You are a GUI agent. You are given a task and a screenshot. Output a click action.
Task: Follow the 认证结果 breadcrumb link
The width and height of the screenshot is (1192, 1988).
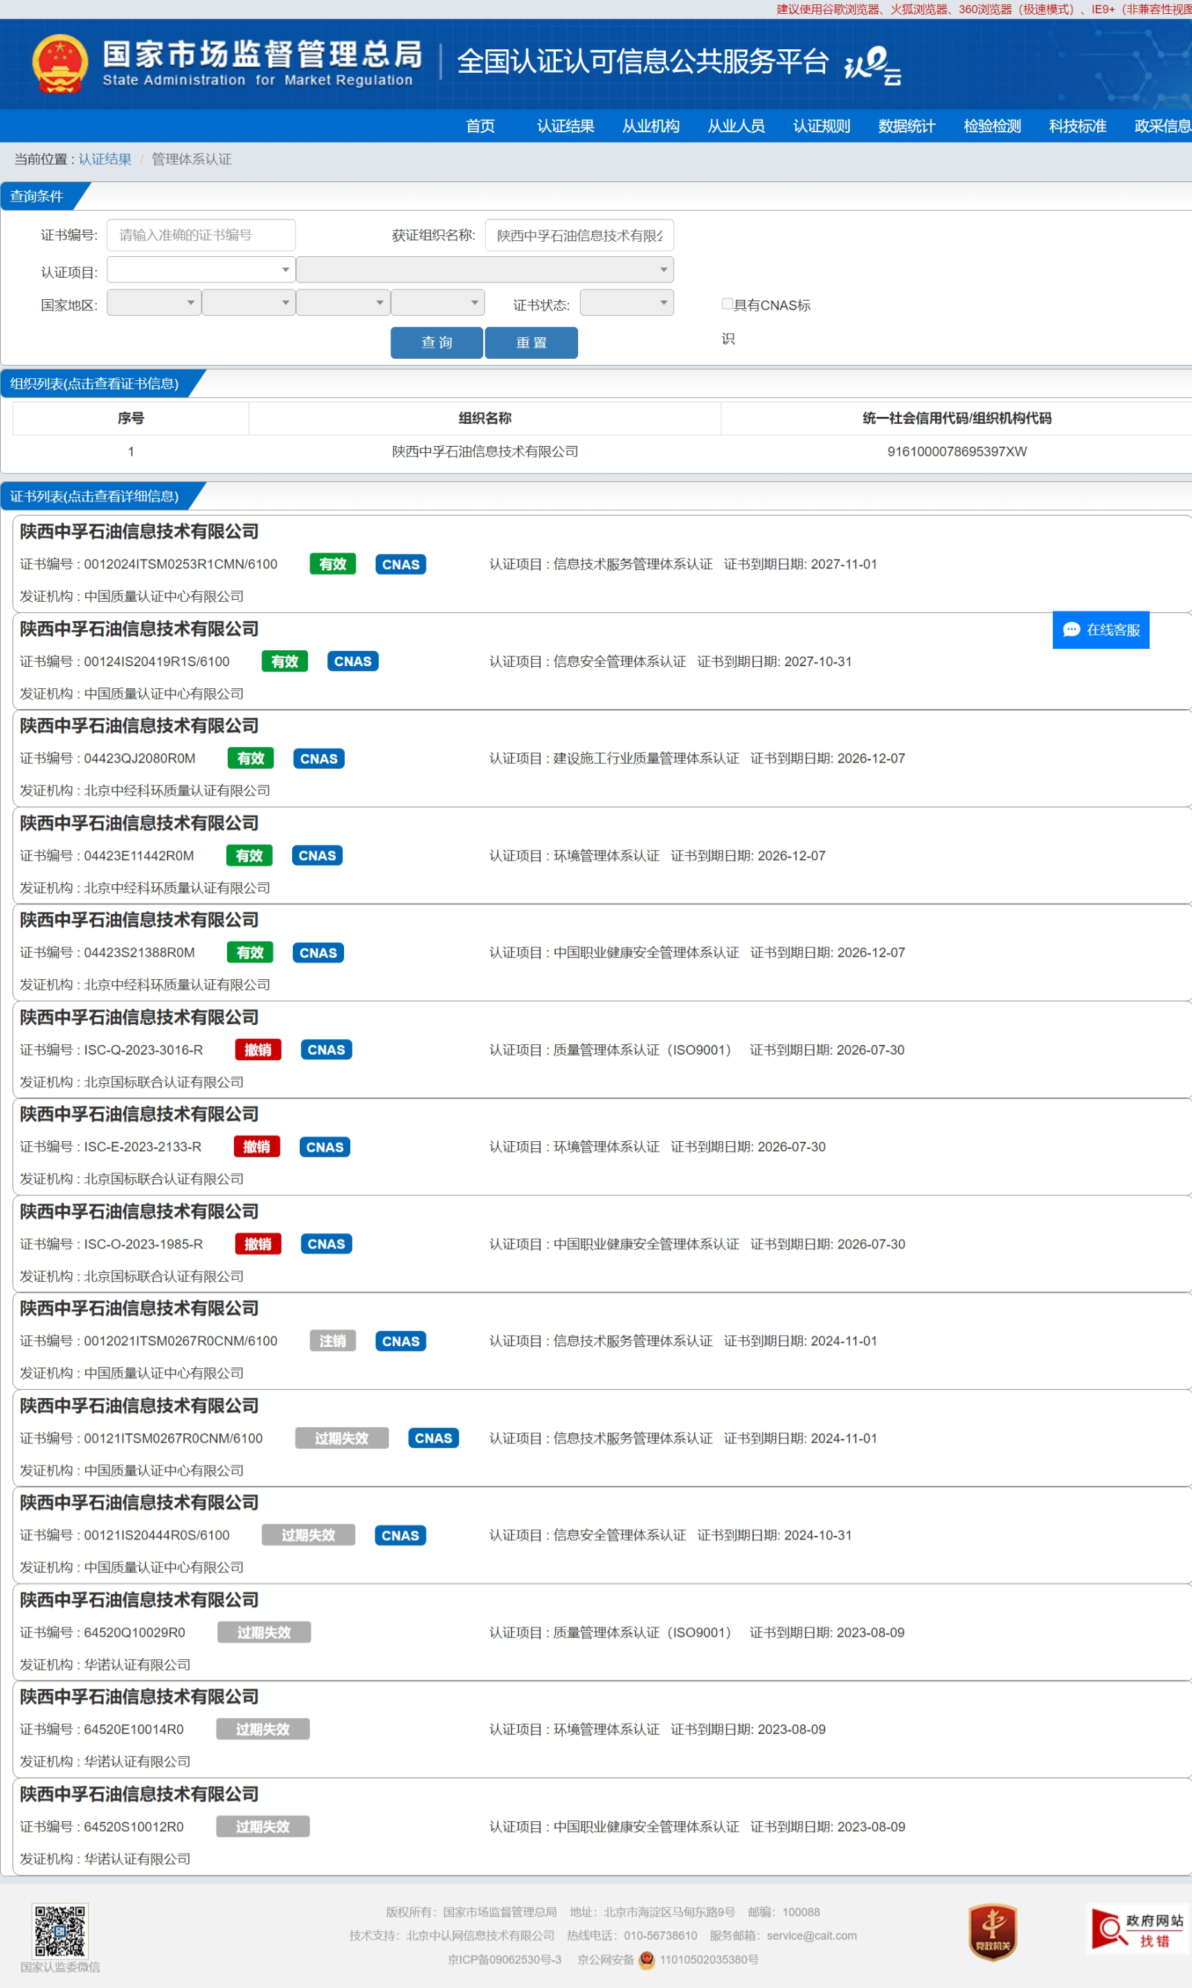pos(105,159)
